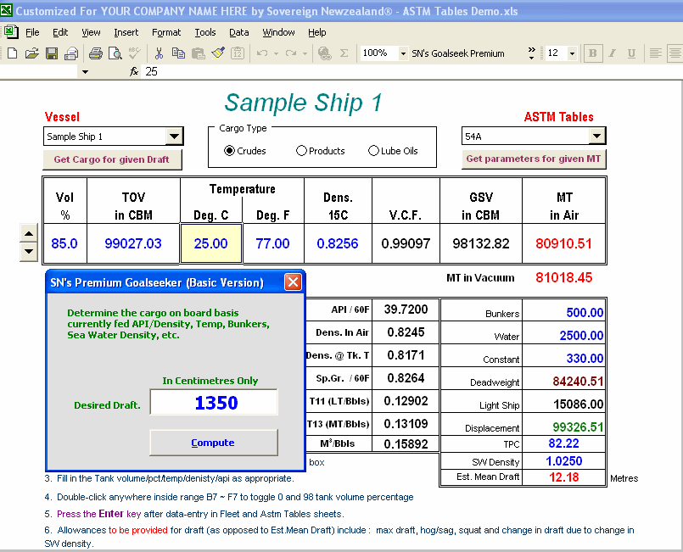The image size is (683, 552).
Task: Click the AutoSum sigma icon
Action: 344,53
